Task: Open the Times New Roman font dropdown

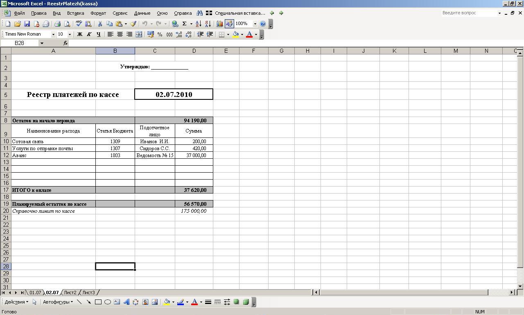Action: click(x=53, y=34)
